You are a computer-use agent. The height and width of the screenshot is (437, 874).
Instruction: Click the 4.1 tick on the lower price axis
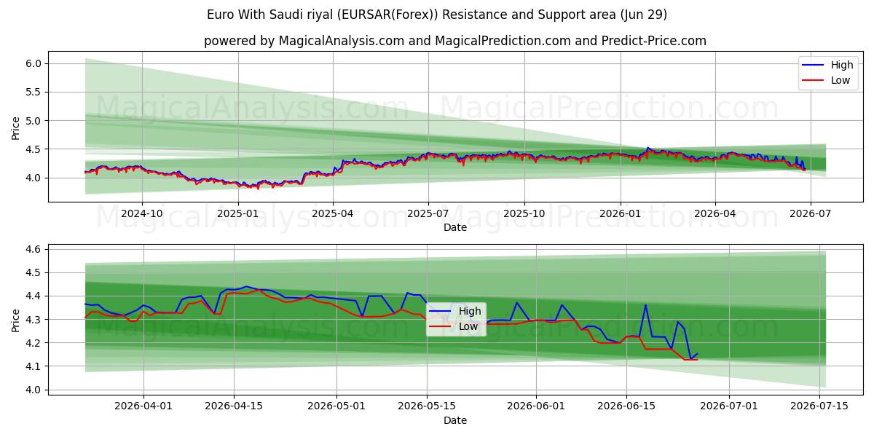coord(35,366)
